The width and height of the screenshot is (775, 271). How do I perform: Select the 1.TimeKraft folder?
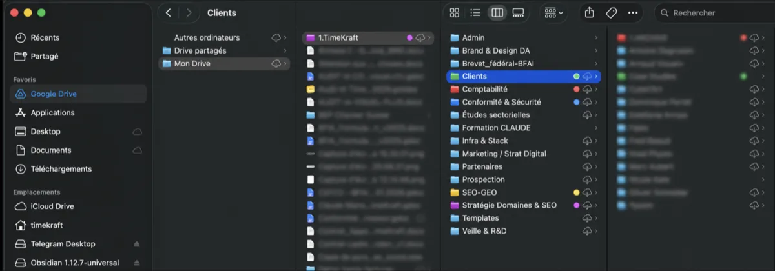(369, 37)
